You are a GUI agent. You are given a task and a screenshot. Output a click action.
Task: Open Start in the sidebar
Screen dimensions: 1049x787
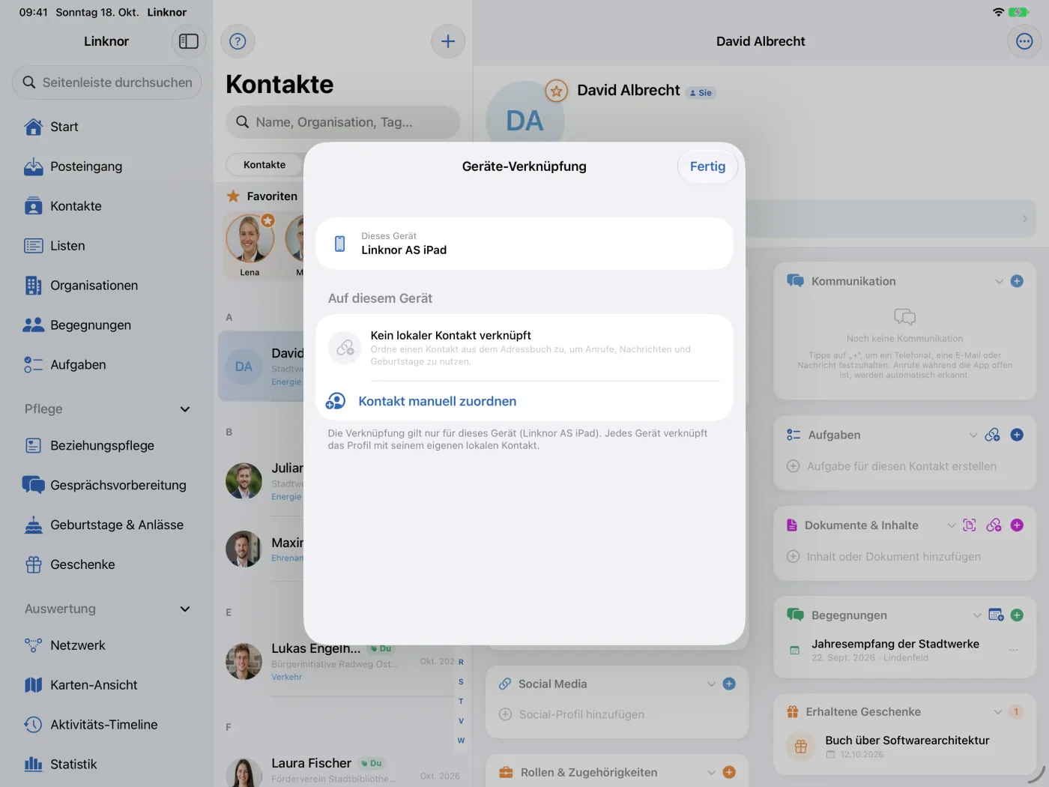(x=106, y=127)
